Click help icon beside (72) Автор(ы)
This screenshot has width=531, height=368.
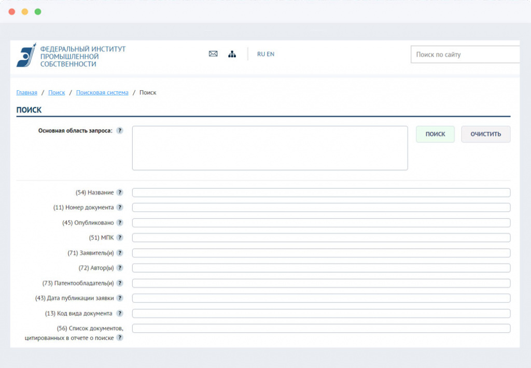coord(120,268)
